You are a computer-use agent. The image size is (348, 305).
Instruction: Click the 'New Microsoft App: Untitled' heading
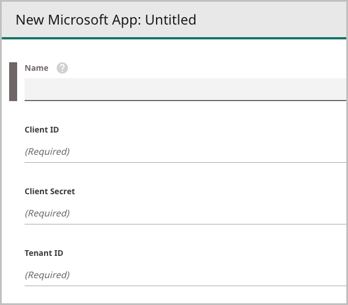pyautogui.click(x=106, y=20)
